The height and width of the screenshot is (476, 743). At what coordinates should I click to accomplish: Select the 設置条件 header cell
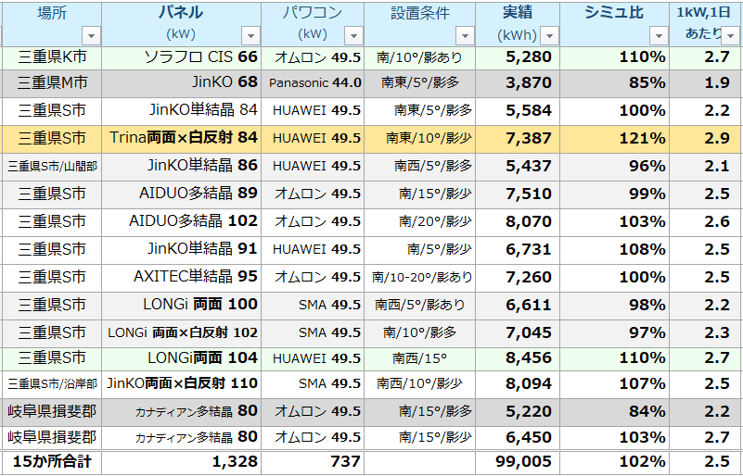420,25
